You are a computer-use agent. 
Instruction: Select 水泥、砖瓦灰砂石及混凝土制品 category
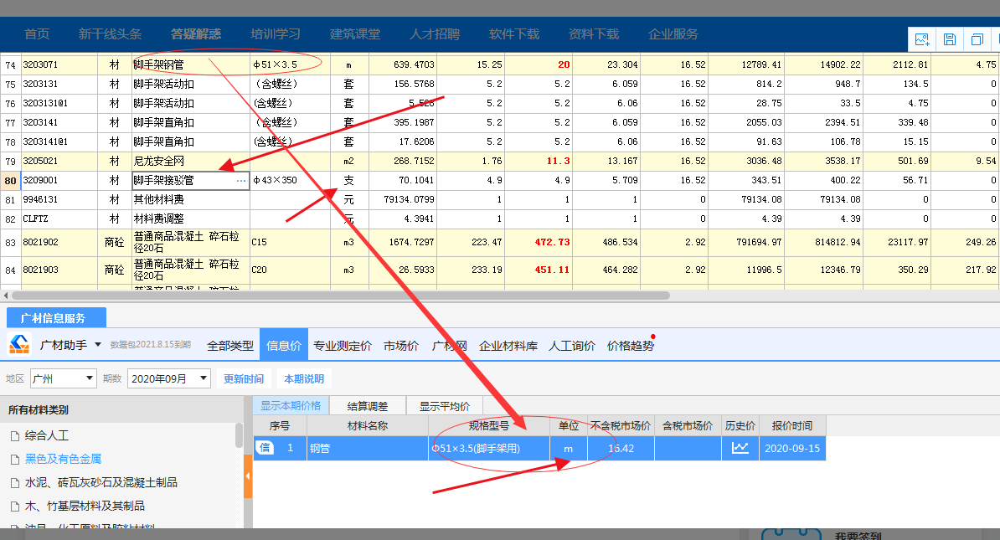[x=101, y=482]
